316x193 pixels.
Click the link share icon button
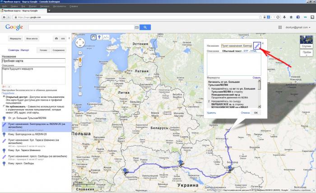tap(63, 39)
